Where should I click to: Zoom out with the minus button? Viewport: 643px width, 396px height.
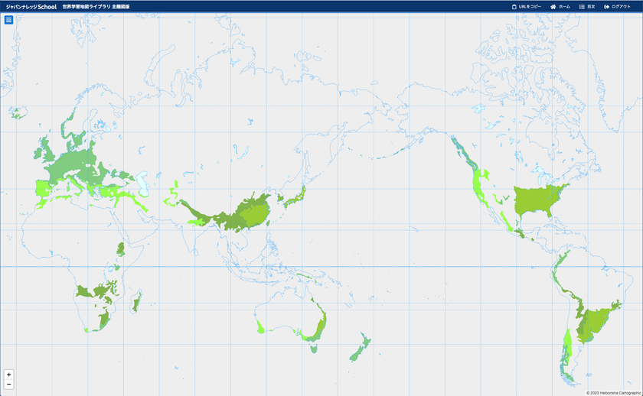8,384
